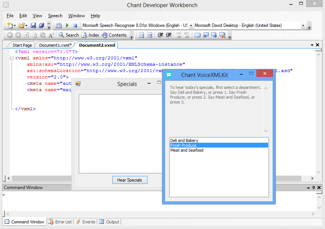
Task: Open the document tabs list dropdown arrow
Action: tap(312, 45)
